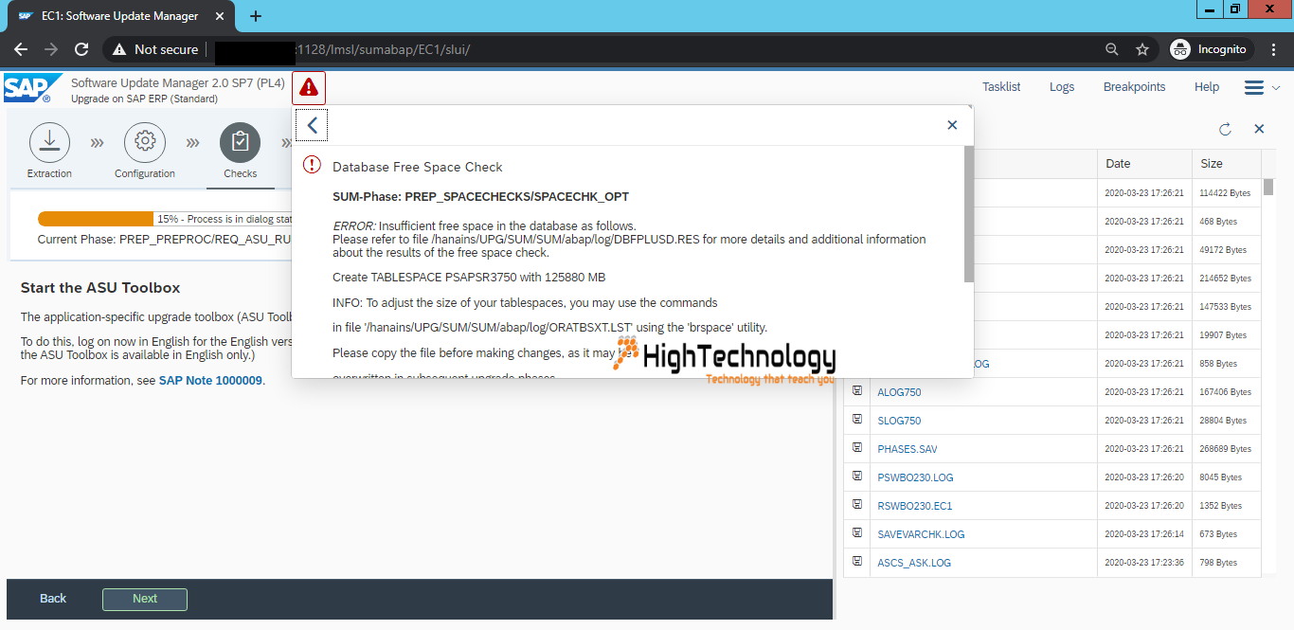Bookmark this page with the star icon

[1142, 49]
